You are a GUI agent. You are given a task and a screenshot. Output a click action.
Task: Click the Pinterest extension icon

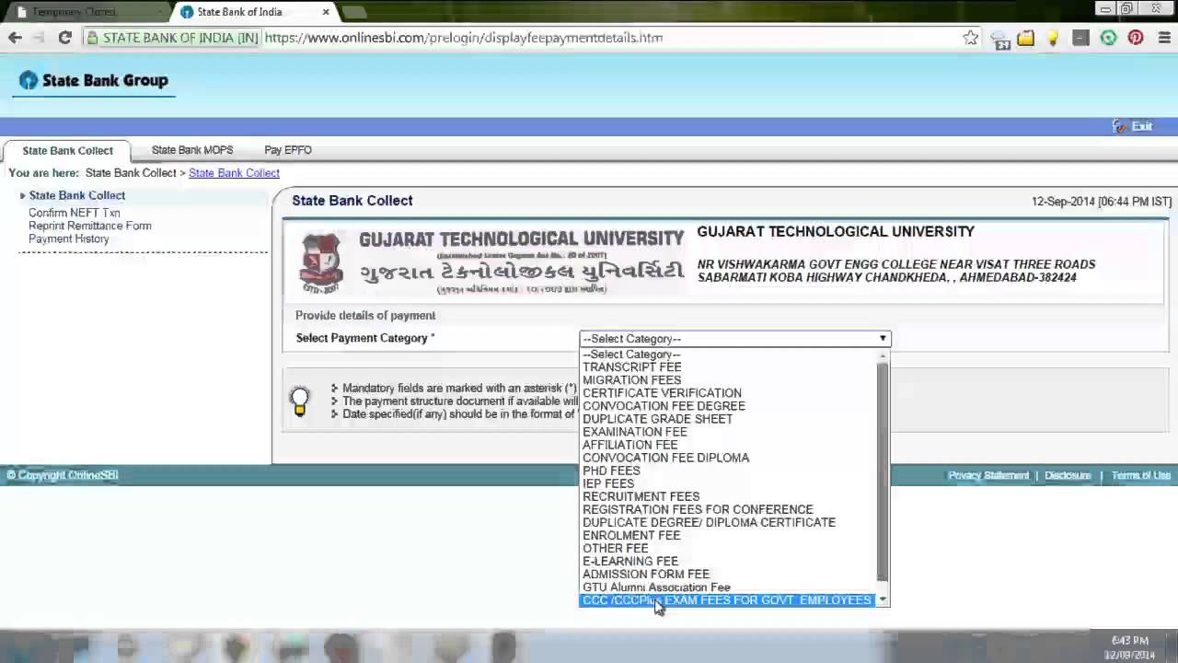pyautogui.click(x=1136, y=38)
